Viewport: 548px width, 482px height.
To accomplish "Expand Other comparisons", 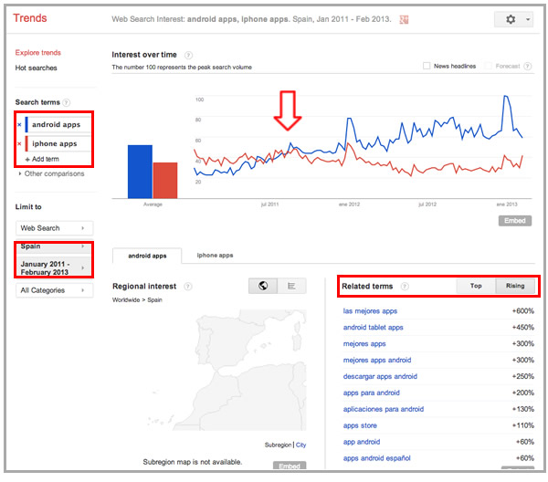I will pos(51,173).
